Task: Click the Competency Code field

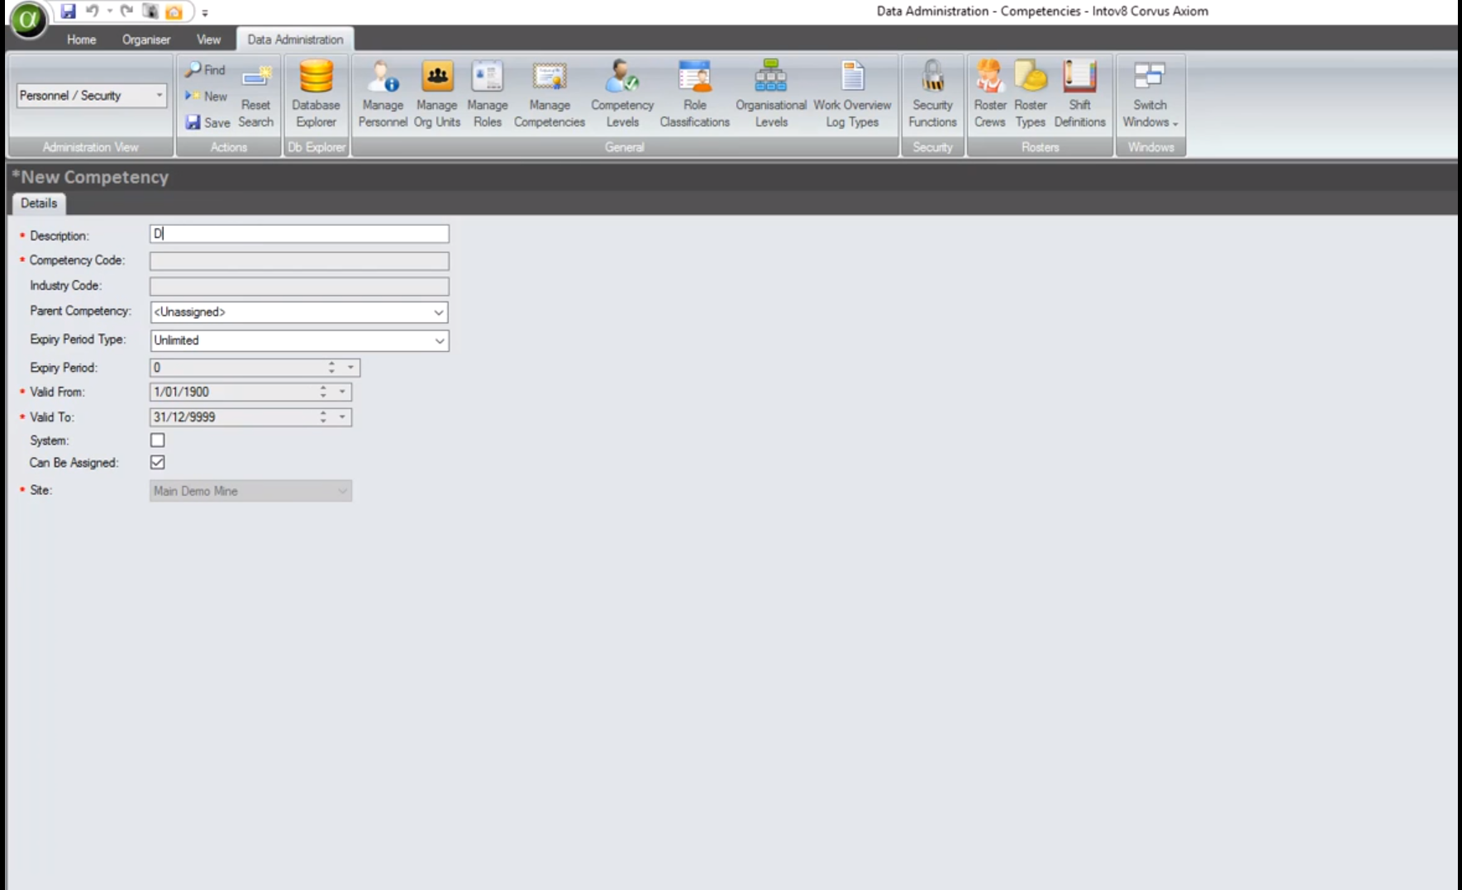Action: (x=299, y=261)
